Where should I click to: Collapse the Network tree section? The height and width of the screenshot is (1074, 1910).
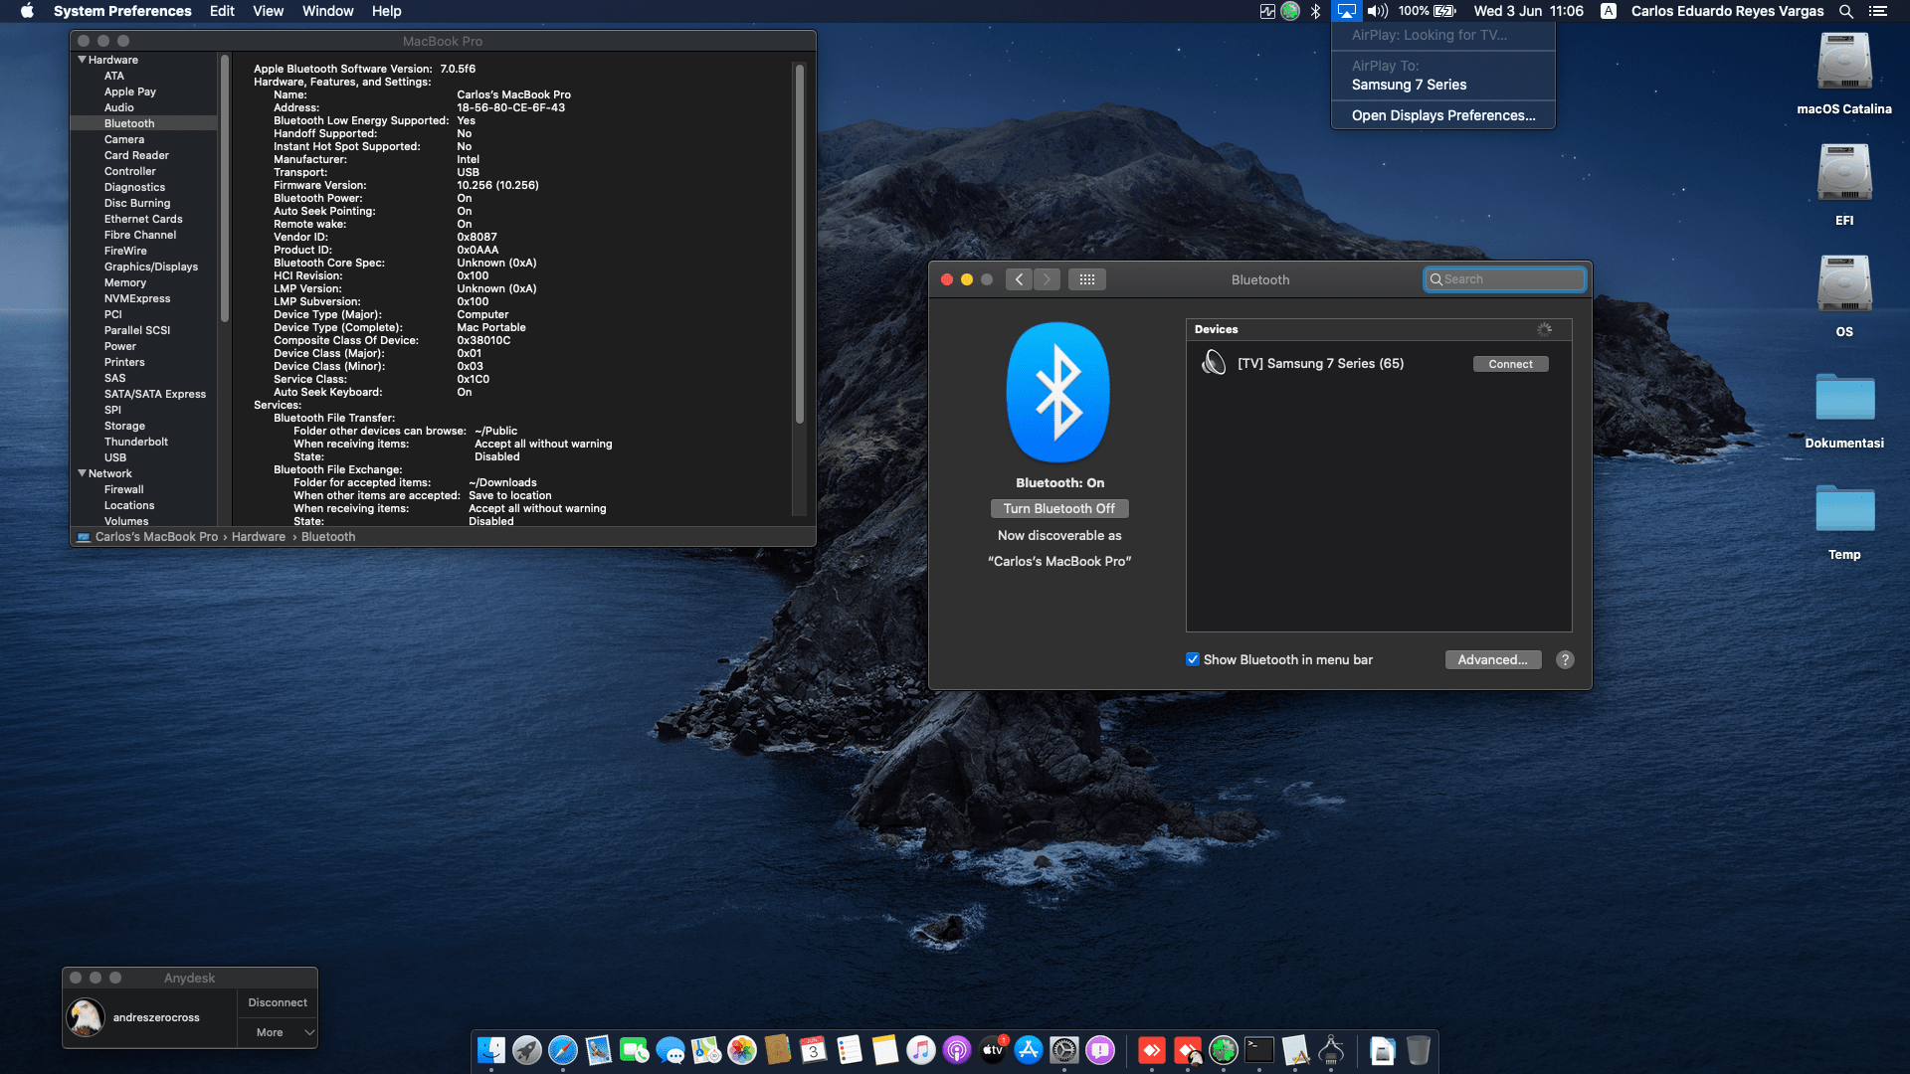tap(82, 473)
